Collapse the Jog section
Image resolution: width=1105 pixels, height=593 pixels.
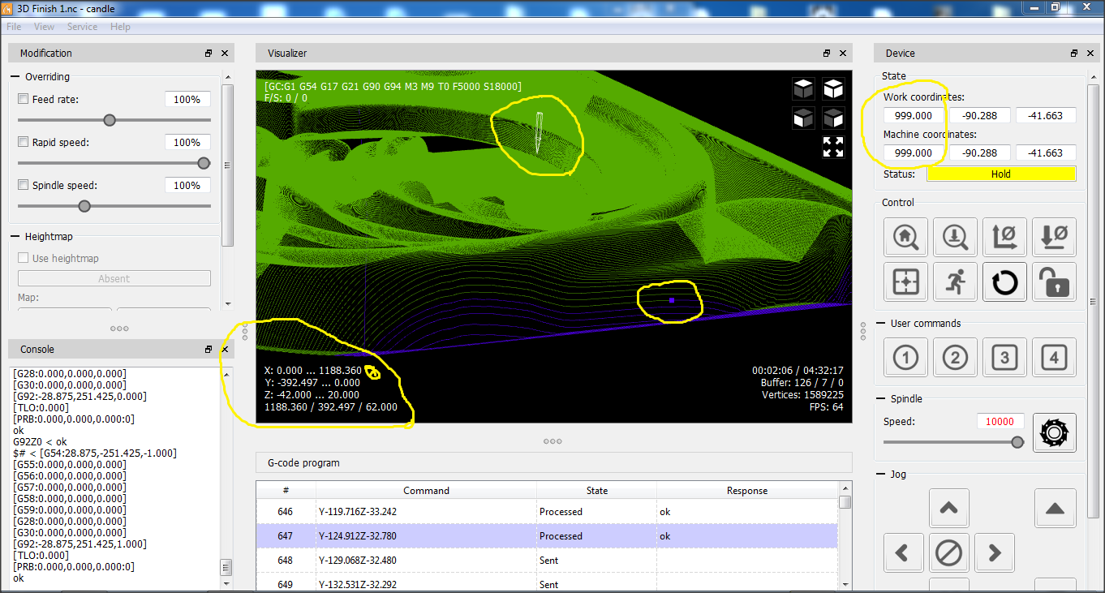[880, 475]
